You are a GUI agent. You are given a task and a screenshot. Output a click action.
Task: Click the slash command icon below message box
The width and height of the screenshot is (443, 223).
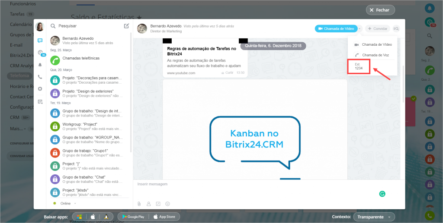tap(158, 204)
